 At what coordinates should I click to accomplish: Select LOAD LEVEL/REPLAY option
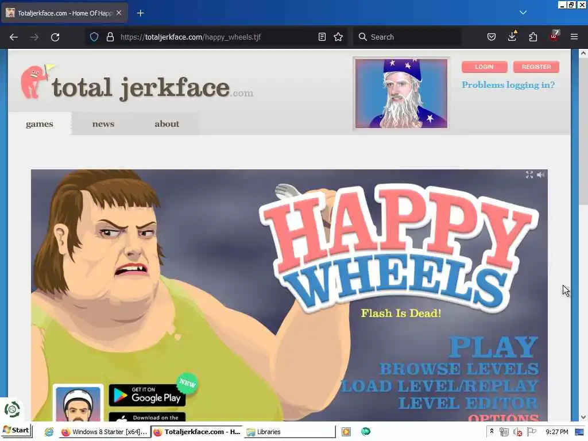click(x=440, y=386)
